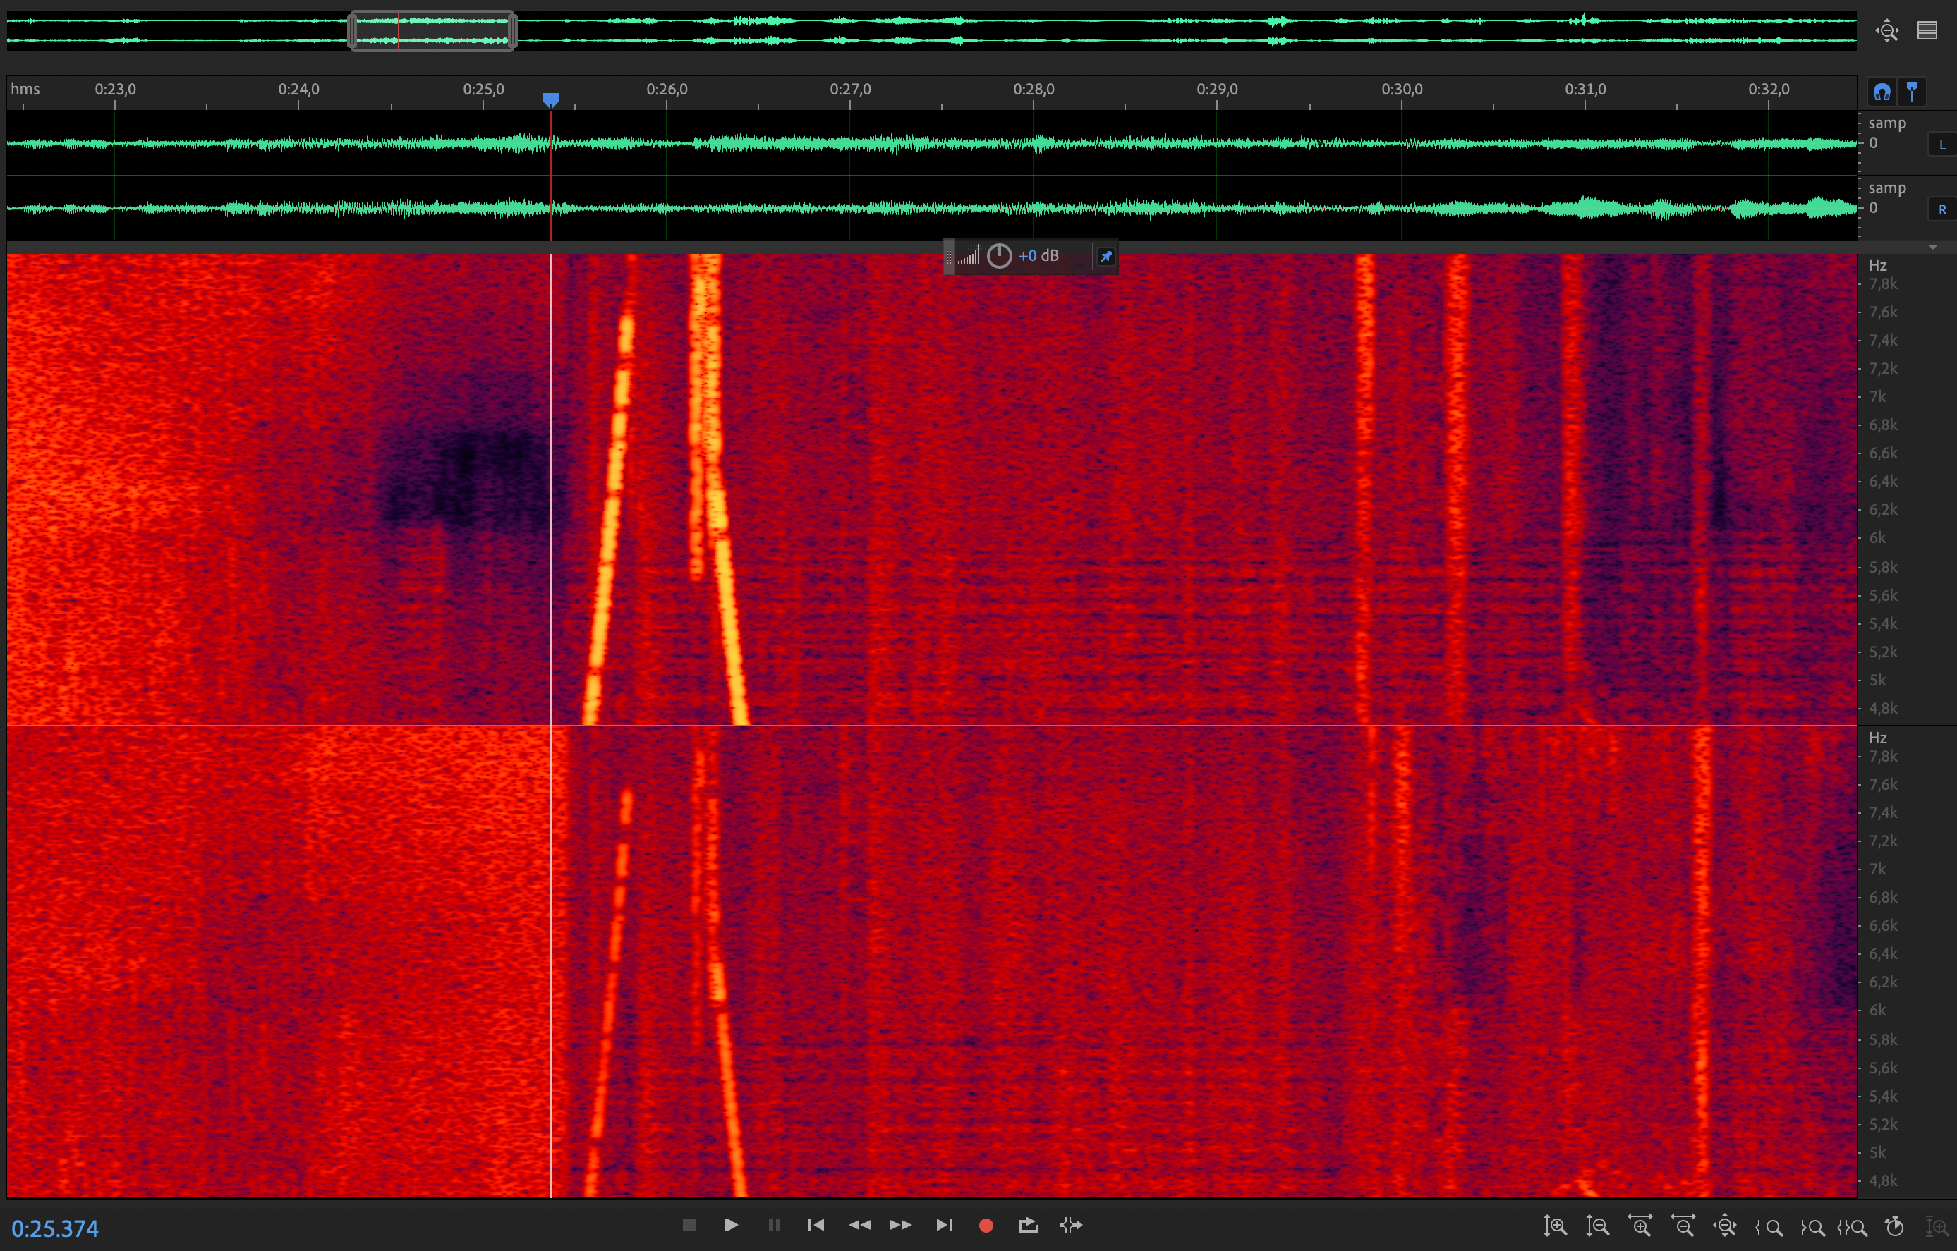
Task: Toggle skip selection button
Action: tap(1071, 1226)
